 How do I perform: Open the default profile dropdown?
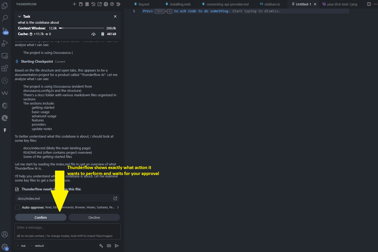(37, 245)
